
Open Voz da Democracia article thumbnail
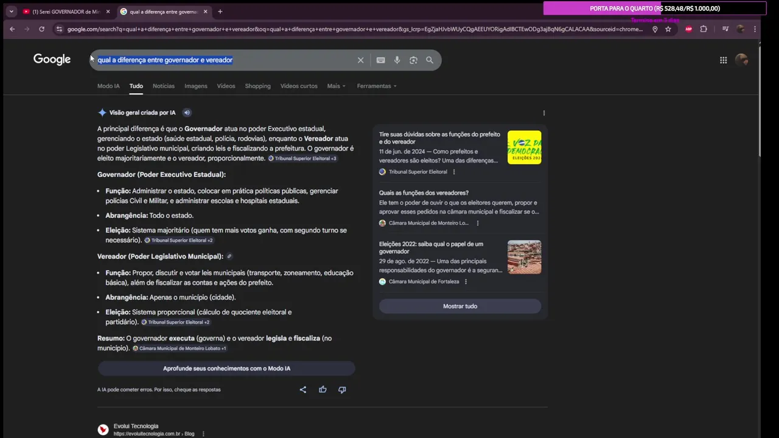point(524,147)
